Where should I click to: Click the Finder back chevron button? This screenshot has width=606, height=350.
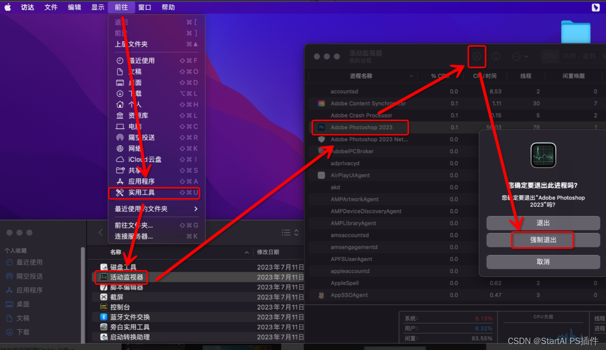pyautogui.click(x=101, y=233)
